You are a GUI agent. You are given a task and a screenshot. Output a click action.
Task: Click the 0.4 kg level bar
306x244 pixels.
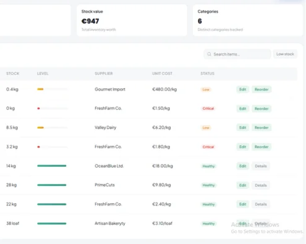(52, 89)
